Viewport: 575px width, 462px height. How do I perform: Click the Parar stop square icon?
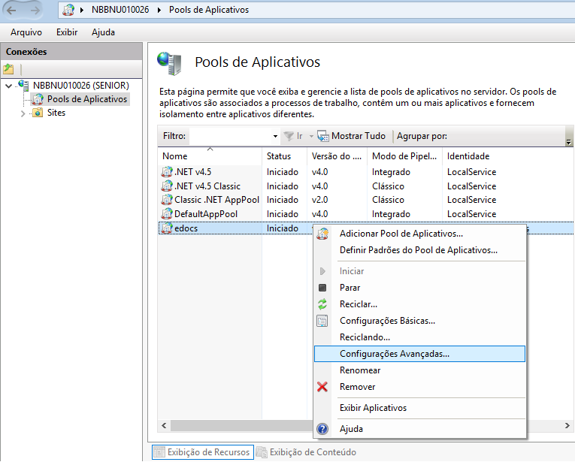(322, 288)
